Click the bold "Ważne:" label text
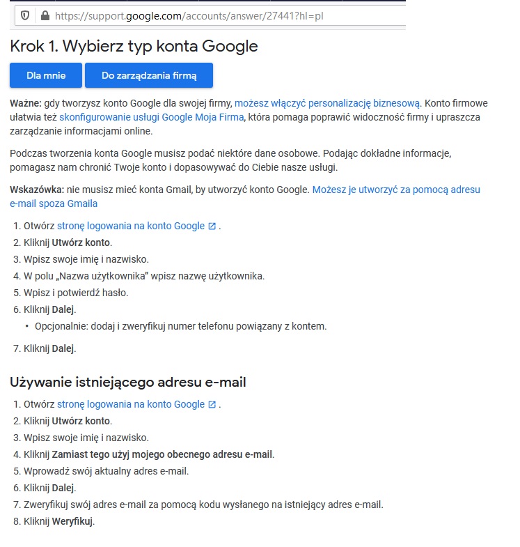Viewport: 520px width, 547px height. coord(26,103)
